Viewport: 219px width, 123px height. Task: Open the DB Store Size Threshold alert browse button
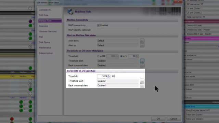point(142,81)
